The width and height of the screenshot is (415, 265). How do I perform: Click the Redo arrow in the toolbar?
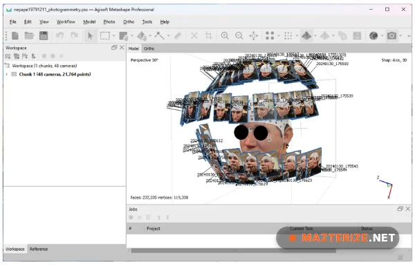click(x=74, y=35)
